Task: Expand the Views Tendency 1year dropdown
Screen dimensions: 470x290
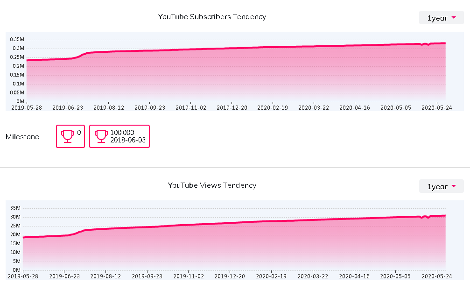Action: 441,187
